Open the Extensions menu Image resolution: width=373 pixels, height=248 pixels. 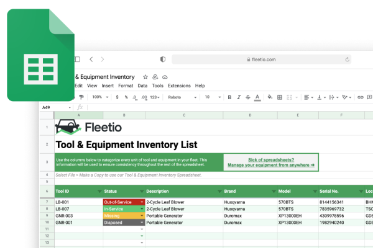click(179, 86)
